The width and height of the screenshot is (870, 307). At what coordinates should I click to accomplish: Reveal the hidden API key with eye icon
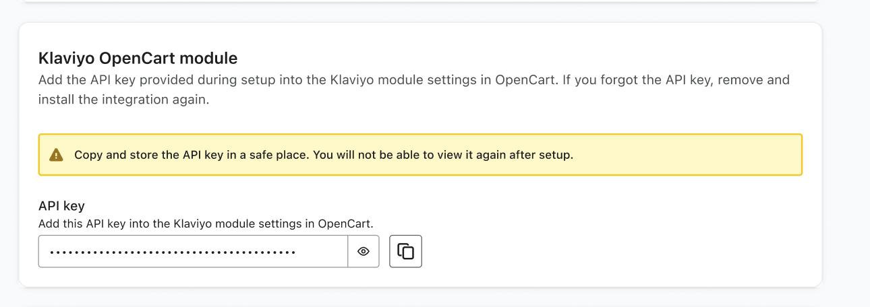point(364,251)
